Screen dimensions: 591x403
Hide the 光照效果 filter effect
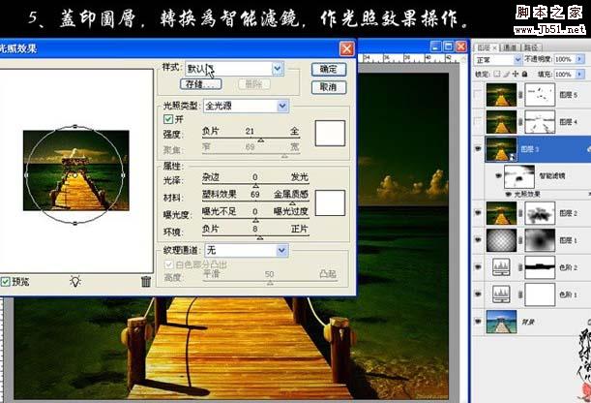click(509, 194)
